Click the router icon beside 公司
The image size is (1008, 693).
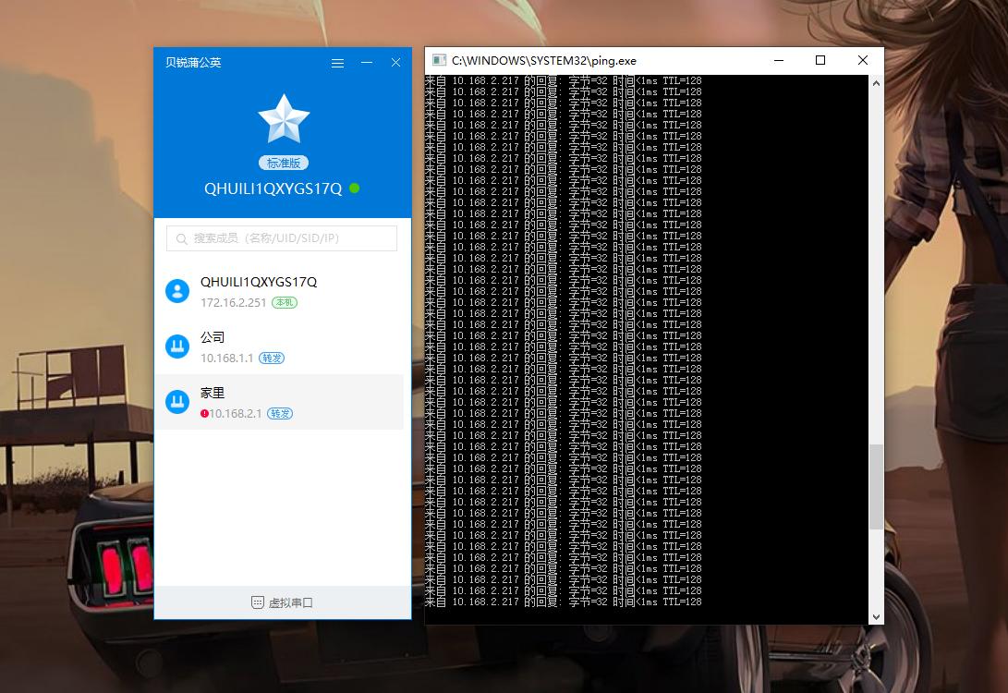tap(176, 346)
